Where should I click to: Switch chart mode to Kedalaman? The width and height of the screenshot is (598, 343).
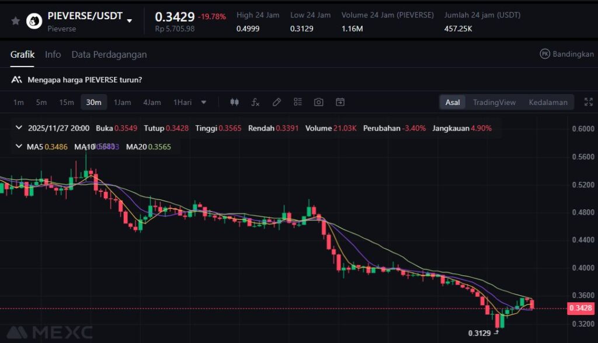click(548, 102)
